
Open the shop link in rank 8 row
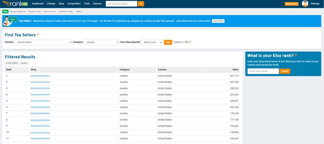[40, 120]
